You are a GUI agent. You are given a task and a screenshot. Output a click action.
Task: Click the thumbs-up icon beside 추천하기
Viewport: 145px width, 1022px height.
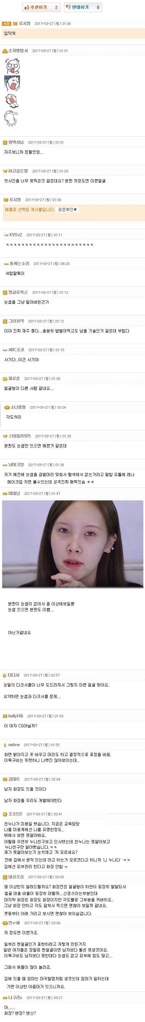27,7
